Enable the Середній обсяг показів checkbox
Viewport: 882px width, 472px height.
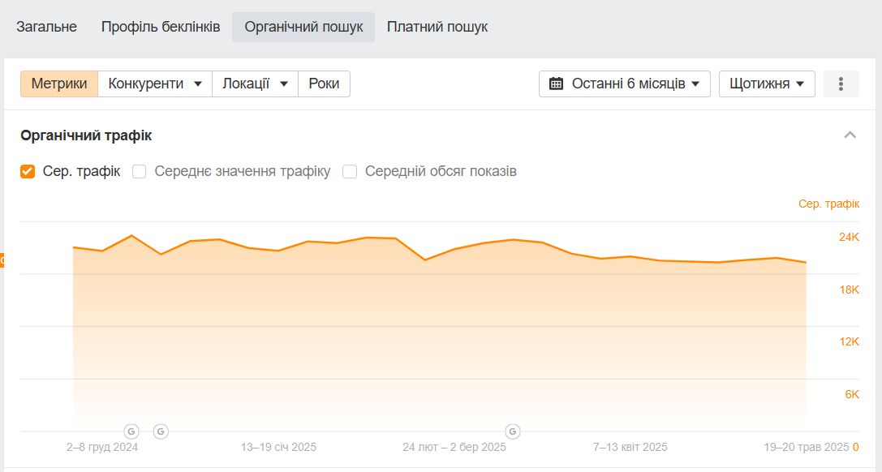pos(350,171)
